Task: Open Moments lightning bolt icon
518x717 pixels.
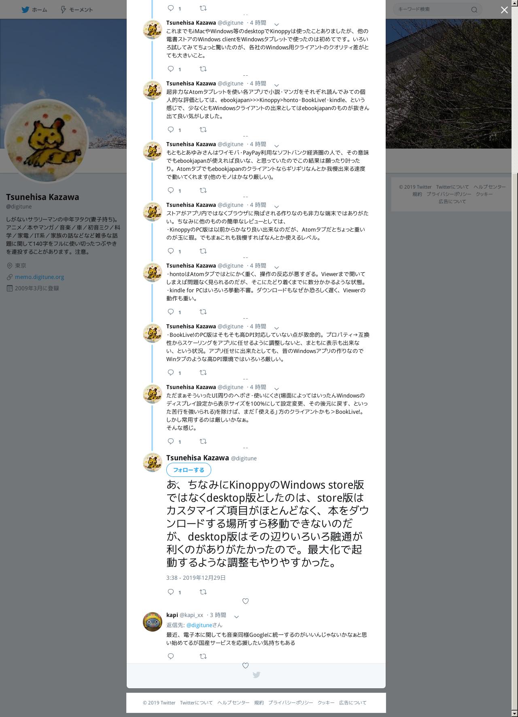Action: click(63, 10)
